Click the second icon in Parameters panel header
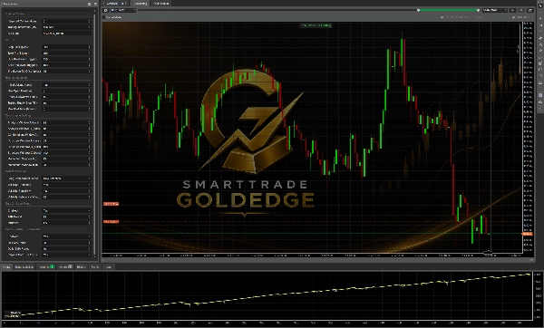The image size is (544, 328). coord(95,4)
